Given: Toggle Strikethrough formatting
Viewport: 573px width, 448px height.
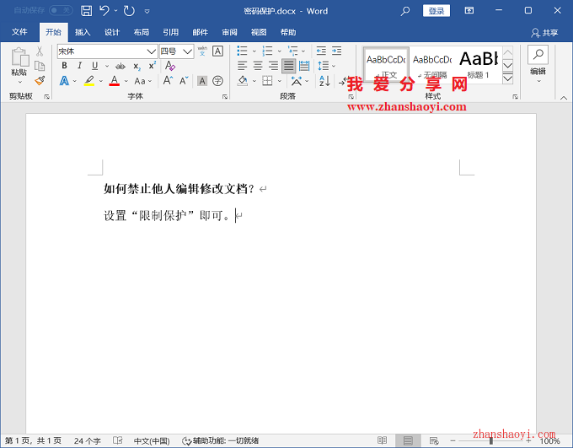Looking at the screenshot, I should point(120,67).
